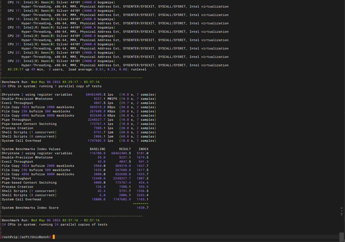Click the Whetstone index value 1679.5
345x242 pixels.
(x=142, y=157)
